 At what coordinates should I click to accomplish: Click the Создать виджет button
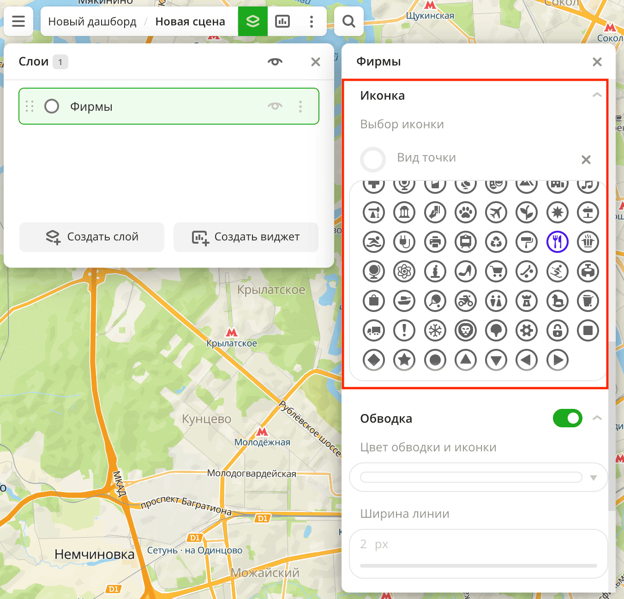click(246, 237)
